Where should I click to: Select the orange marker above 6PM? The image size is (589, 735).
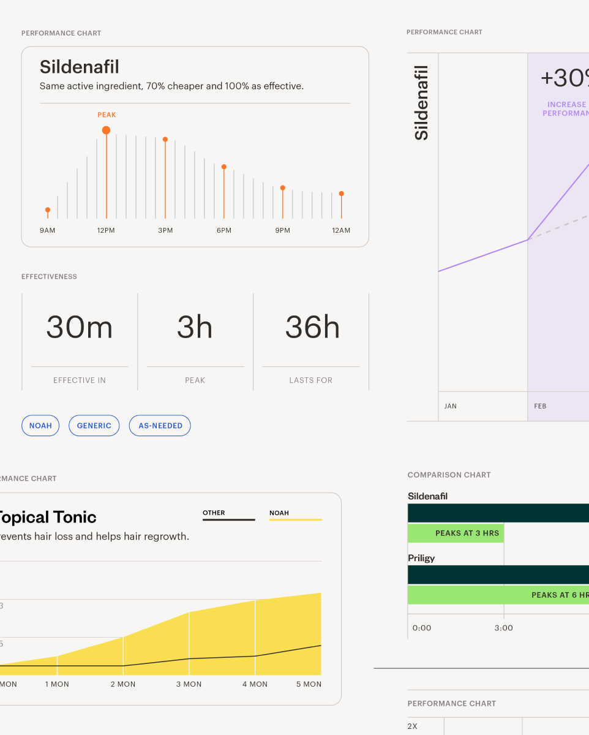click(224, 167)
